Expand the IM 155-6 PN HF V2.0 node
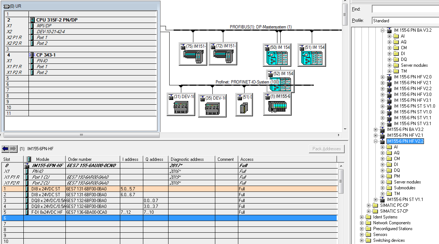 pos(383,77)
